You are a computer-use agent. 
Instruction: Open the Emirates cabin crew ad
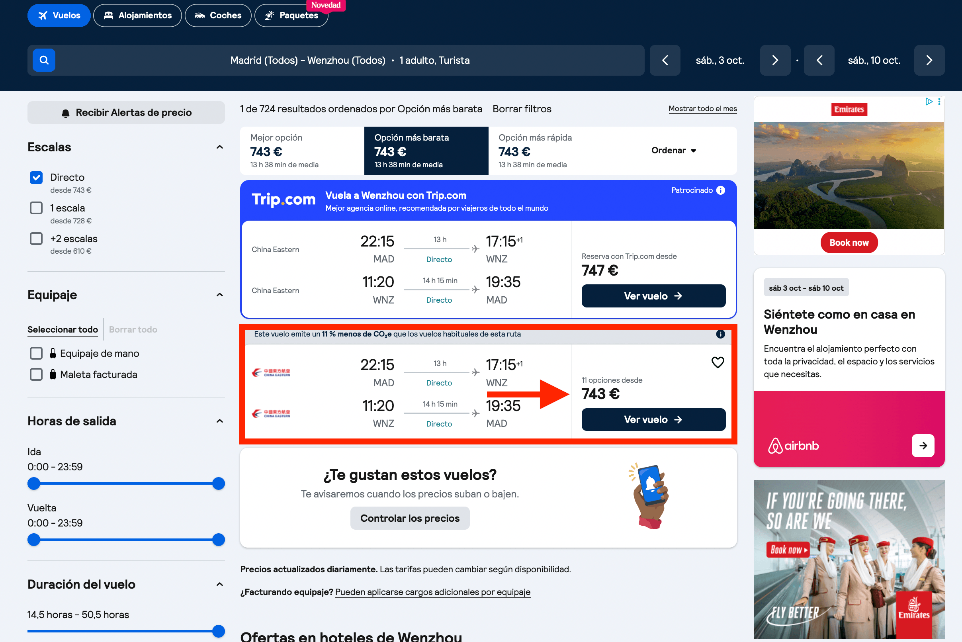click(849, 559)
